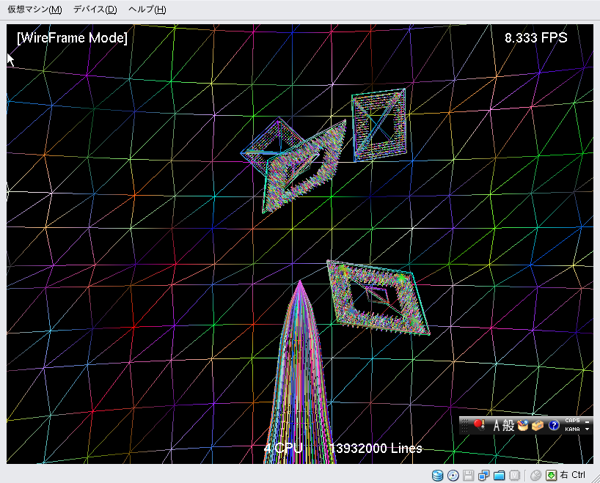Click the hard disk activity status icon
Image resolution: width=600 pixels, height=483 pixels.
click(437, 475)
